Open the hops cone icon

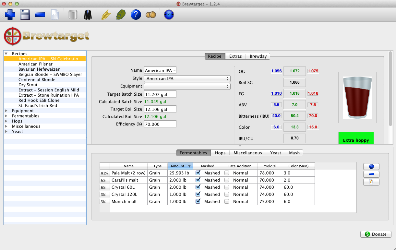pyautogui.click(x=121, y=15)
